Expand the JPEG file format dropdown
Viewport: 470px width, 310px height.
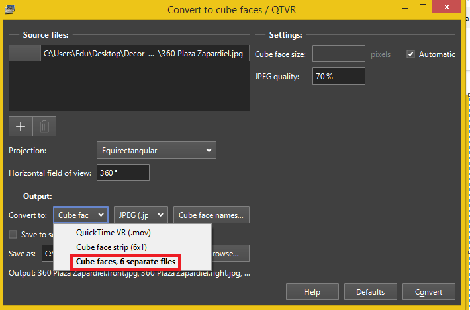point(140,215)
